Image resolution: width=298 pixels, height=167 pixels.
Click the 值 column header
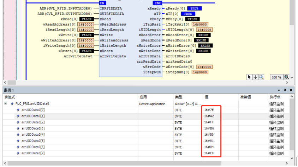[x=207, y=97]
